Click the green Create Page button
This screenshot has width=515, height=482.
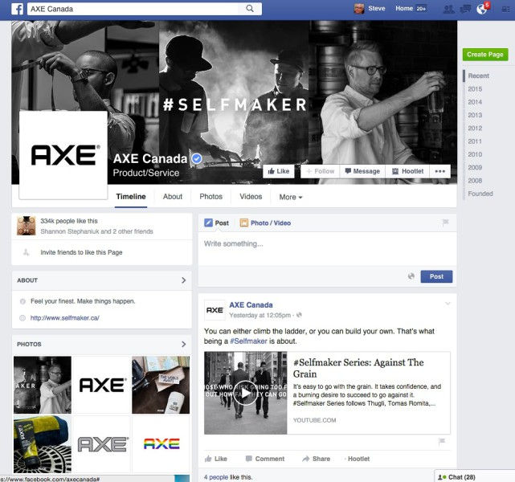(x=485, y=55)
